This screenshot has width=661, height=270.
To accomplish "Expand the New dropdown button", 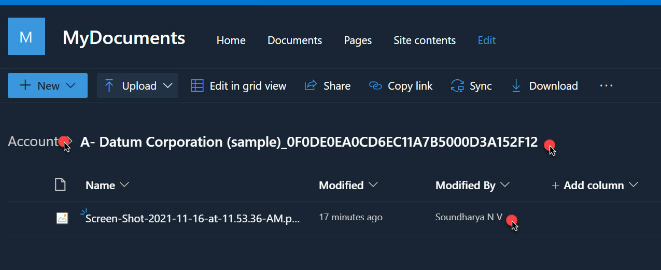I will pos(48,86).
